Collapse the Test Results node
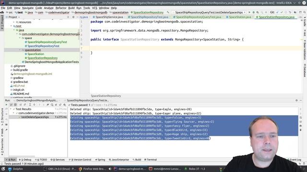Image resolution: width=307 pixels, height=172 pixels. (11, 109)
